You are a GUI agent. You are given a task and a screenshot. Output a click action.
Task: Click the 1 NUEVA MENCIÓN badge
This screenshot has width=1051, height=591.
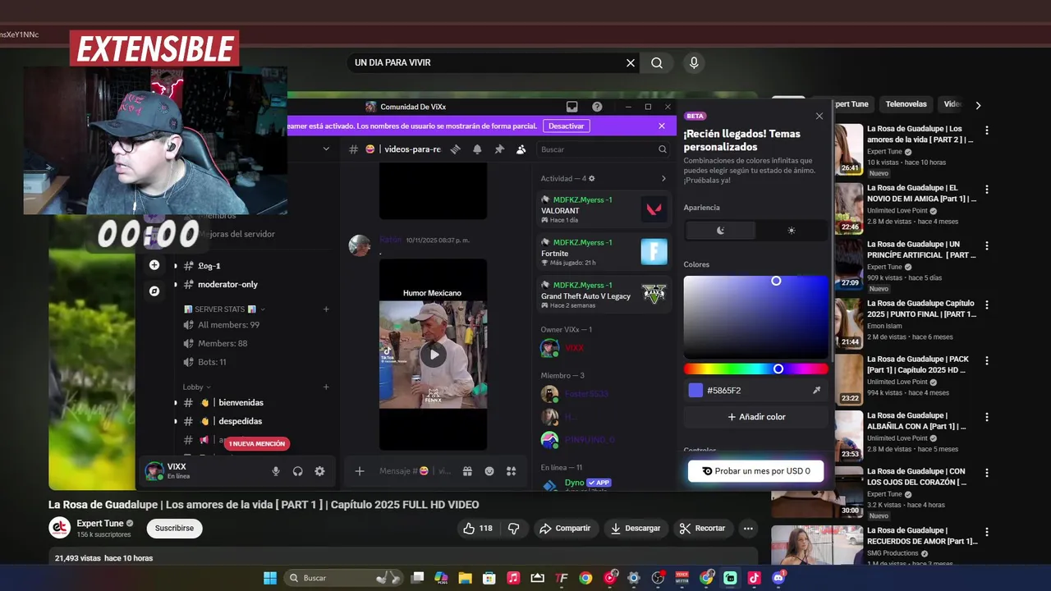click(x=257, y=444)
